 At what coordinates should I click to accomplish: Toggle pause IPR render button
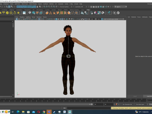pos(108,7)
